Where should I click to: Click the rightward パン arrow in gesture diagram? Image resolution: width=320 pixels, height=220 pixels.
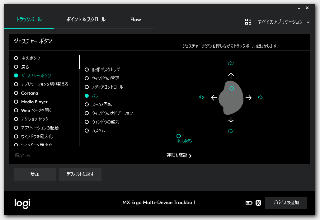coord(249,97)
